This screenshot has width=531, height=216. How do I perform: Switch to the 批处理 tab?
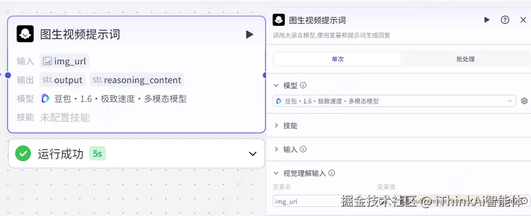(465, 59)
